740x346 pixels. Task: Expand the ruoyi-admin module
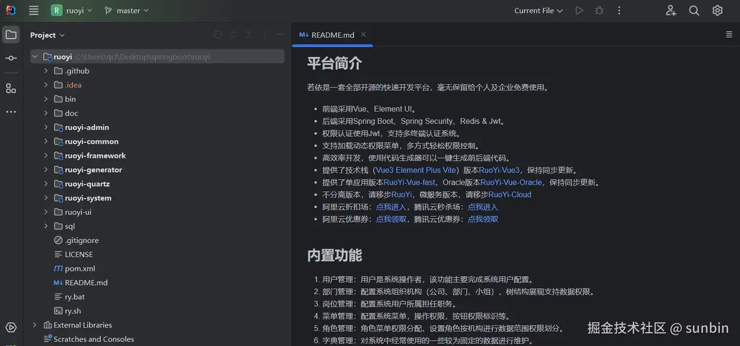(46, 127)
